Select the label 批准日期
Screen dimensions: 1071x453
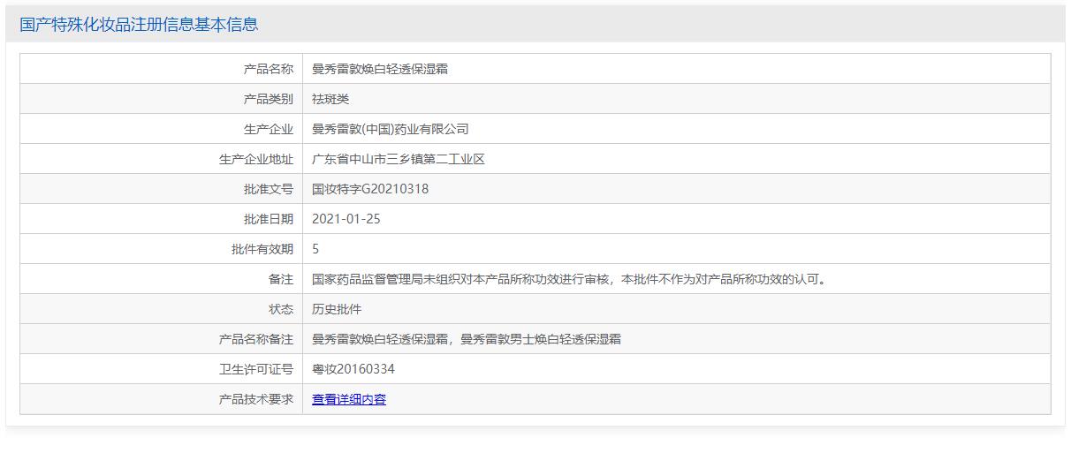pyautogui.click(x=269, y=219)
